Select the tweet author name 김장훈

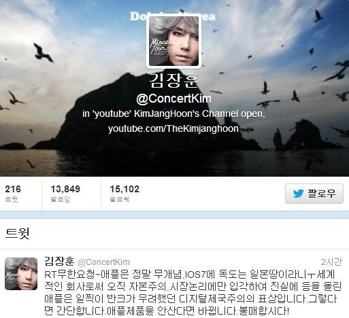coord(59,261)
